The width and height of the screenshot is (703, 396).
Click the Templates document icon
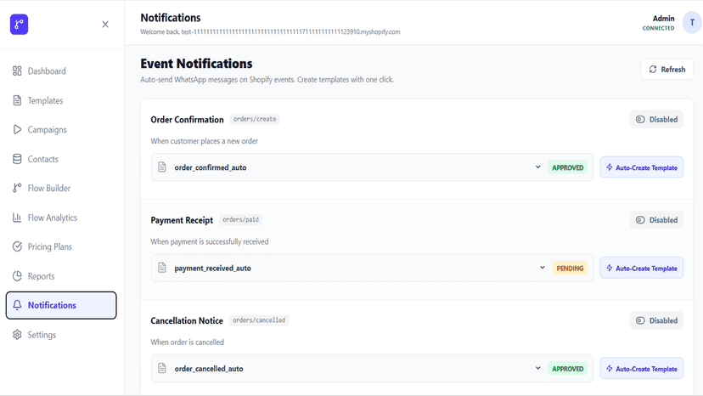[x=17, y=100]
